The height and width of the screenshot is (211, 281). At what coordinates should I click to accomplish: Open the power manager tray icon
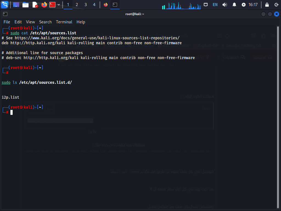click(244, 4)
